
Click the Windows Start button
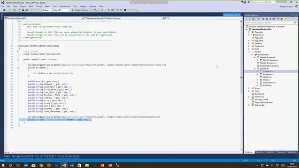tap(3, 165)
